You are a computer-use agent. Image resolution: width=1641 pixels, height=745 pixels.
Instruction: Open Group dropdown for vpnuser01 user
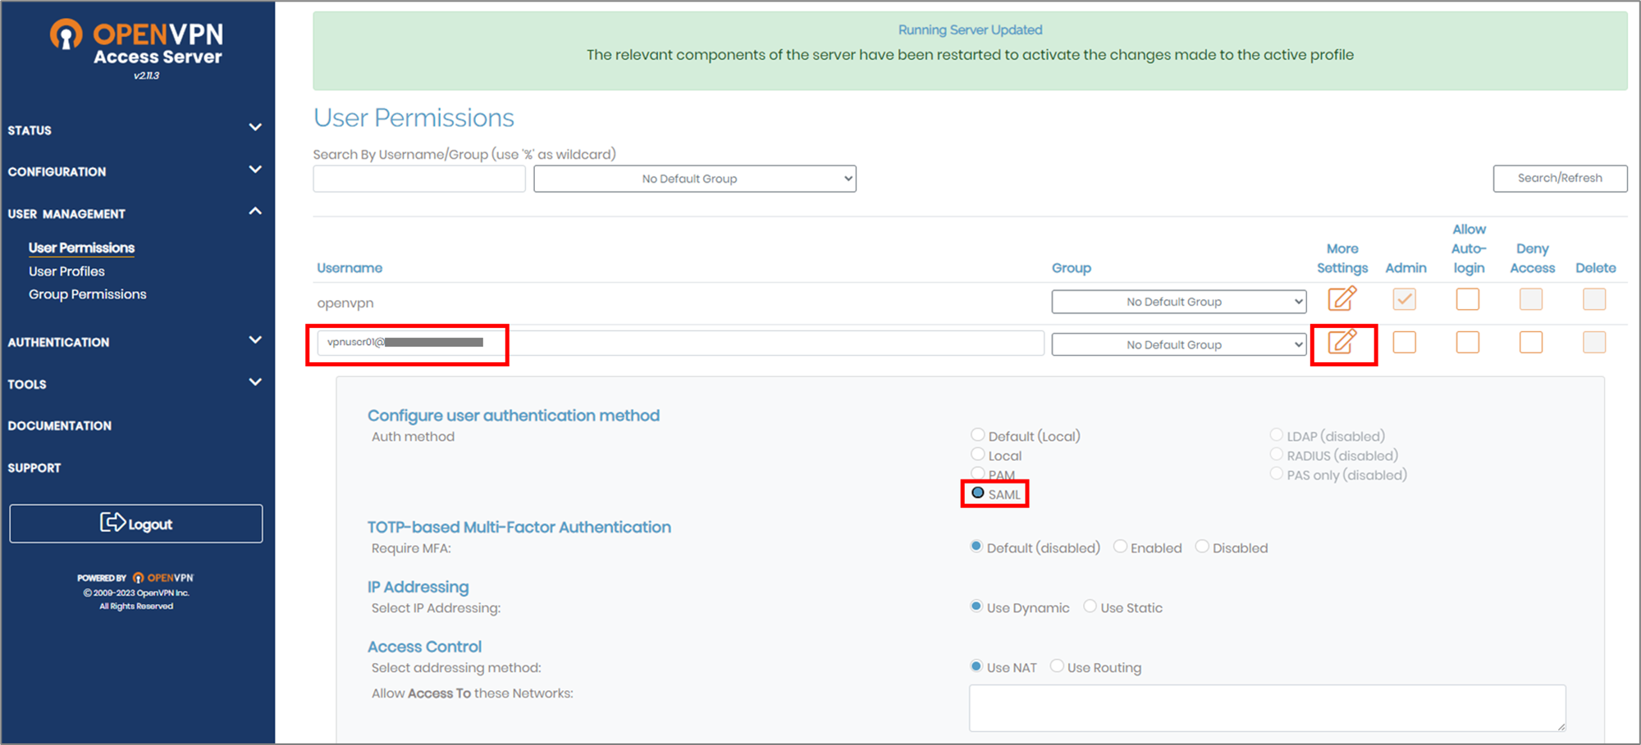[1179, 344]
